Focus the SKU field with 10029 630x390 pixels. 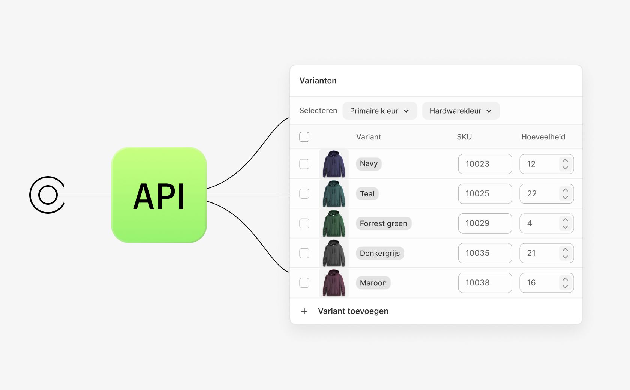click(485, 223)
